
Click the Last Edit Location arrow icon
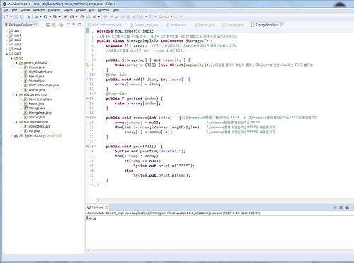161,17
